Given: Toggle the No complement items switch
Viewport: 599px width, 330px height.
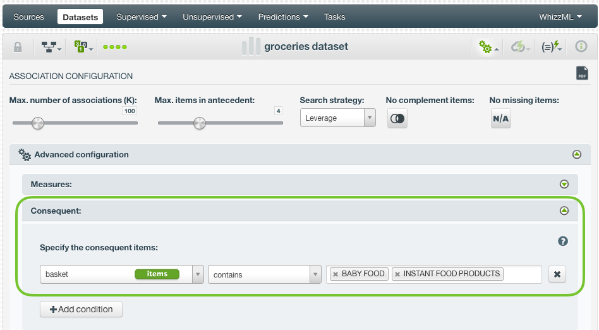Looking at the screenshot, I should 397,119.
